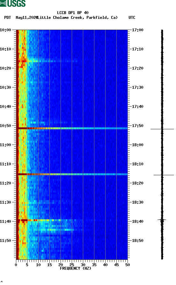Click the '10:30' PDT time label
Screen dimensions: 176x285
[5, 87]
